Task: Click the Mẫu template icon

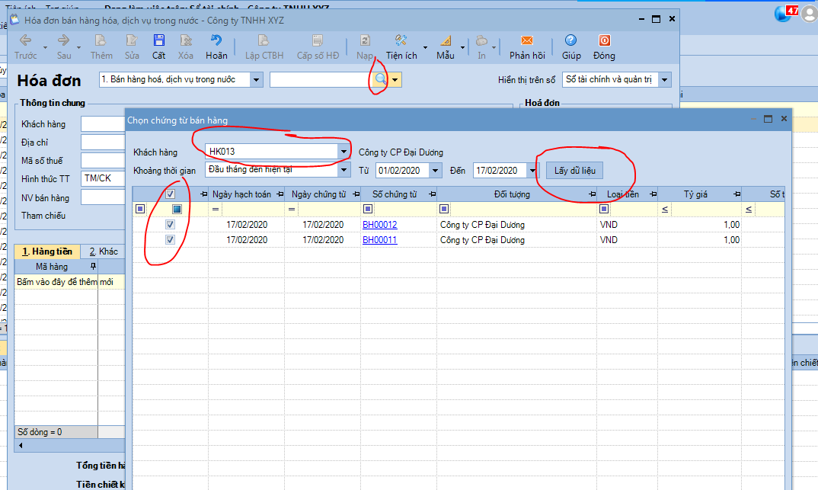Action: [446, 41]
